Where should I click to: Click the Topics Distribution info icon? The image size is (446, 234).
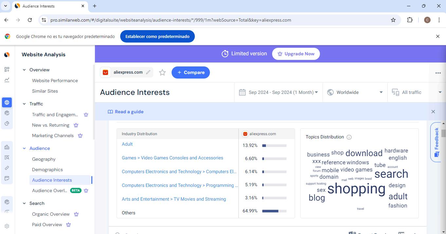click(x=349, y=137)
